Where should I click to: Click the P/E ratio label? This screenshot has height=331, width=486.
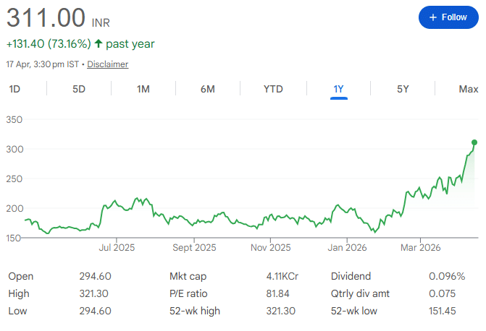click(190, 293)
